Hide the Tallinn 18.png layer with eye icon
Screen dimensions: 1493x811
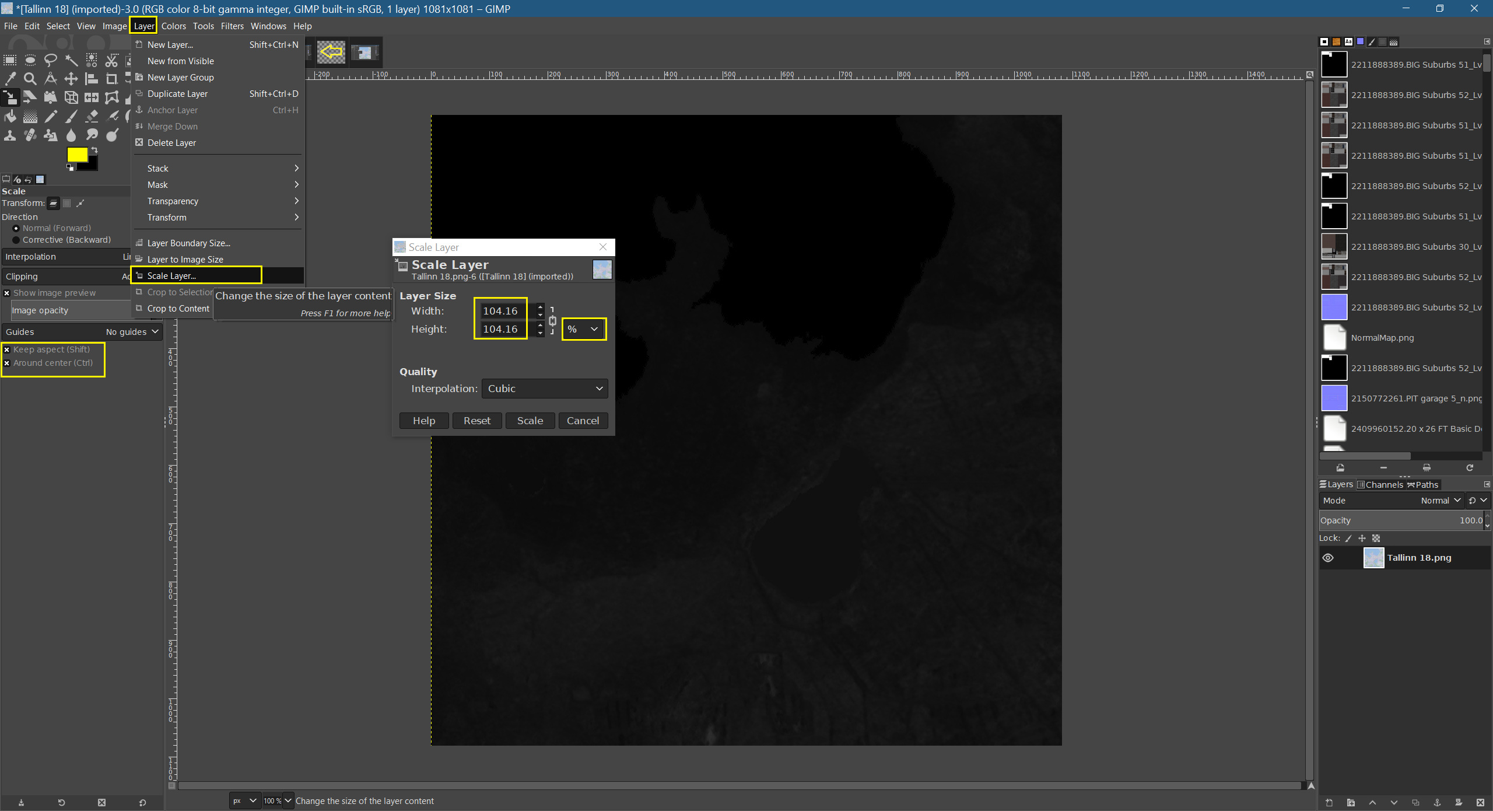[x=1328, y=558]
